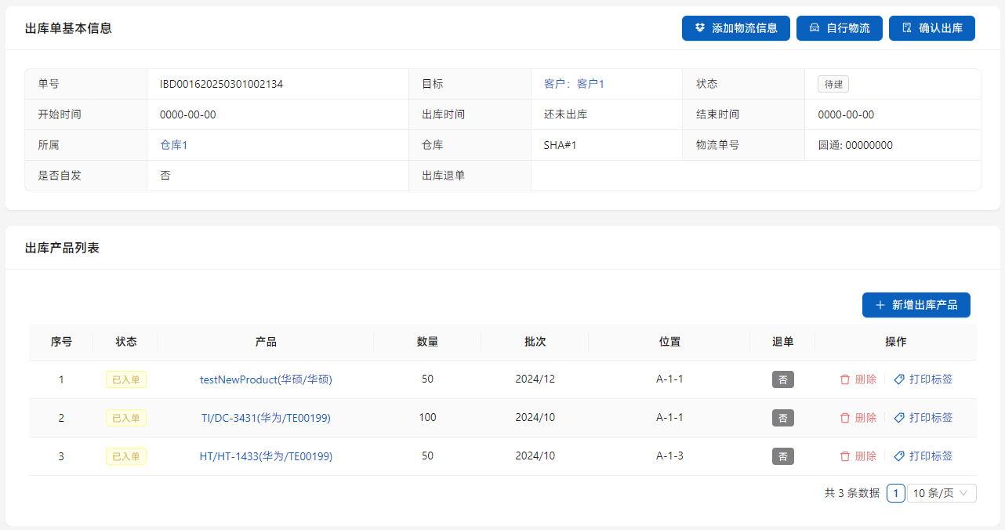Go to page 1 in pagination
Image resolution: width=1005 pixels, height=530 pixels.
(896, 493)
